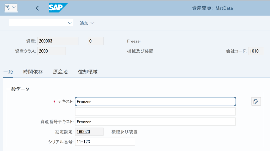Click the テキスト field containing Freezer

click(x=155, y=101)
